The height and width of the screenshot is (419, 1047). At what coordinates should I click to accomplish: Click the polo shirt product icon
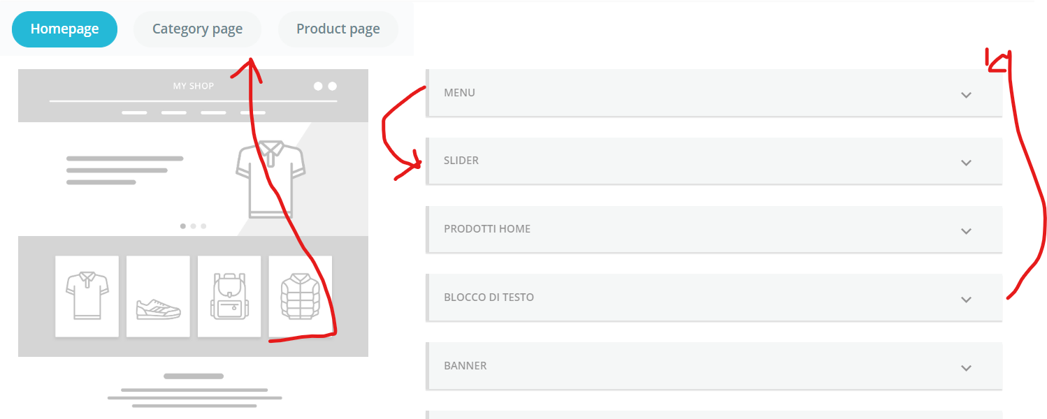click(87, 296)
